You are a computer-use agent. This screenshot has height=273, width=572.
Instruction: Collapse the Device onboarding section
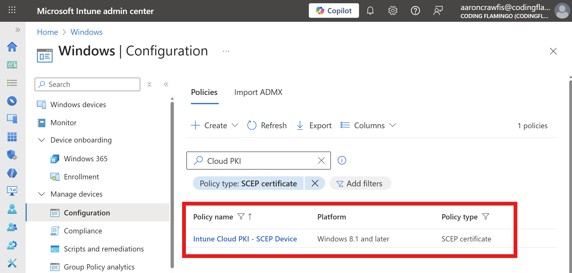41,140
